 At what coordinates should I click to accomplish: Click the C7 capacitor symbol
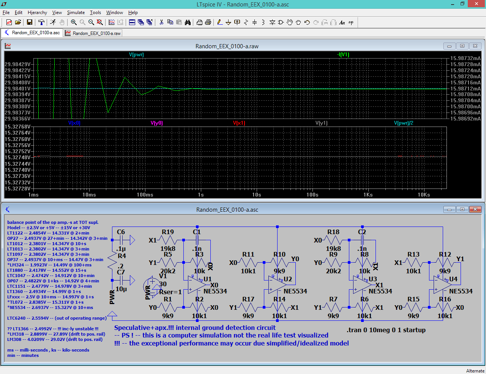coord(121,280)
